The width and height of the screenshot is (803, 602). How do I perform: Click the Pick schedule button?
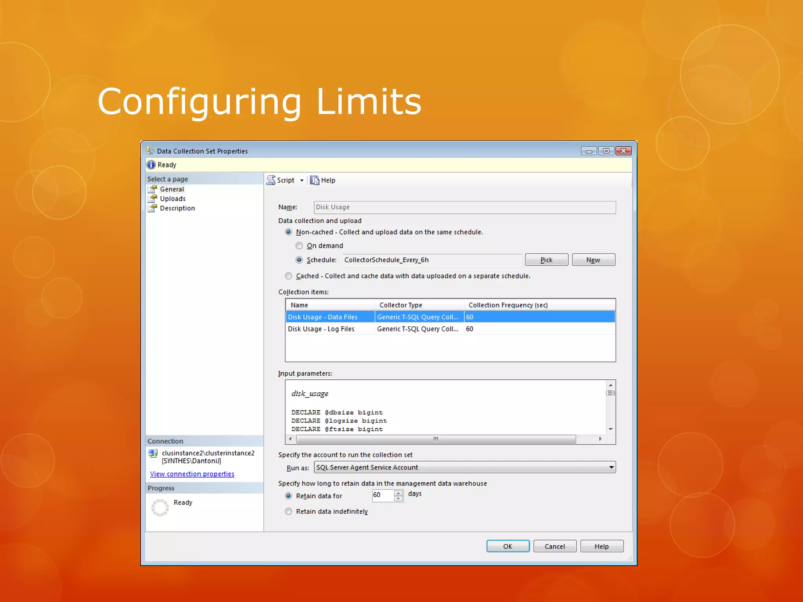coord(546,260)
